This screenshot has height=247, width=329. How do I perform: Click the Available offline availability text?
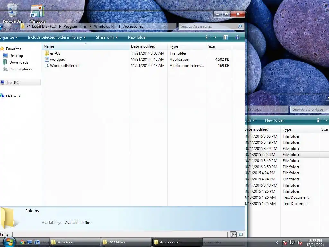coord(78,223)
